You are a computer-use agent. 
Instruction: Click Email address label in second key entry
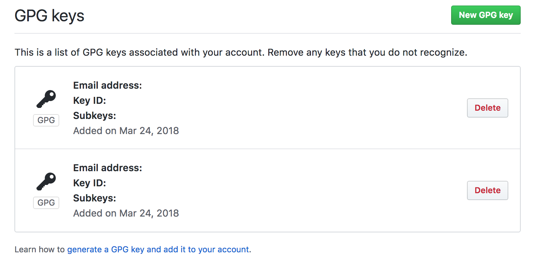pos(107,168)
